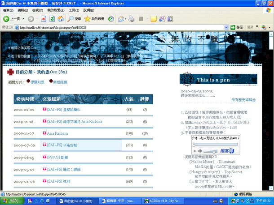Launch Internet Explorer from Quick Launch
Viewport: 274px width, 205px height.
click(x=42, y=201)
